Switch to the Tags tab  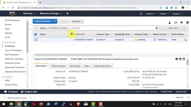87,66
